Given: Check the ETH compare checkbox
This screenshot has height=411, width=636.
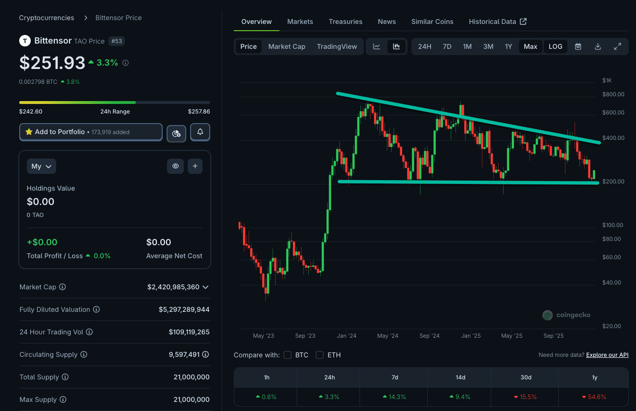Looking at the screenshot, I should click(x=320, y=355).
